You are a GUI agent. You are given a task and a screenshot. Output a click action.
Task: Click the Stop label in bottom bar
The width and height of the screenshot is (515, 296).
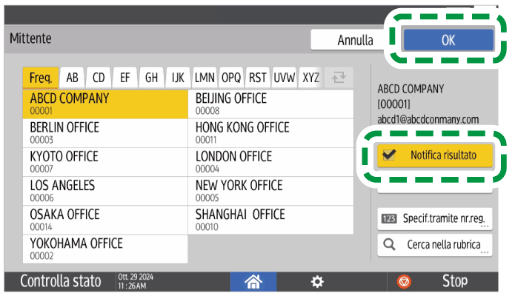(454, 281)
